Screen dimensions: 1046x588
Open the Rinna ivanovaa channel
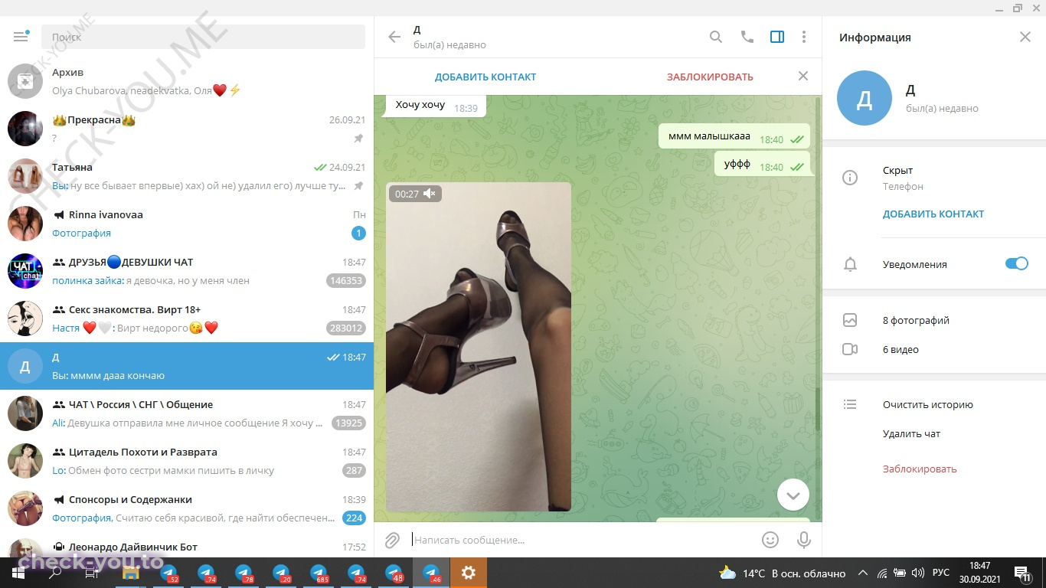pos(187,224)
